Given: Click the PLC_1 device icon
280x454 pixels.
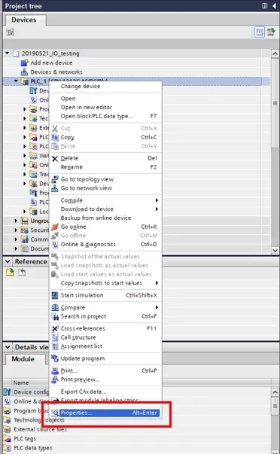Looking at the screenshot, I should pyautogui.click(x=25, y=81).
